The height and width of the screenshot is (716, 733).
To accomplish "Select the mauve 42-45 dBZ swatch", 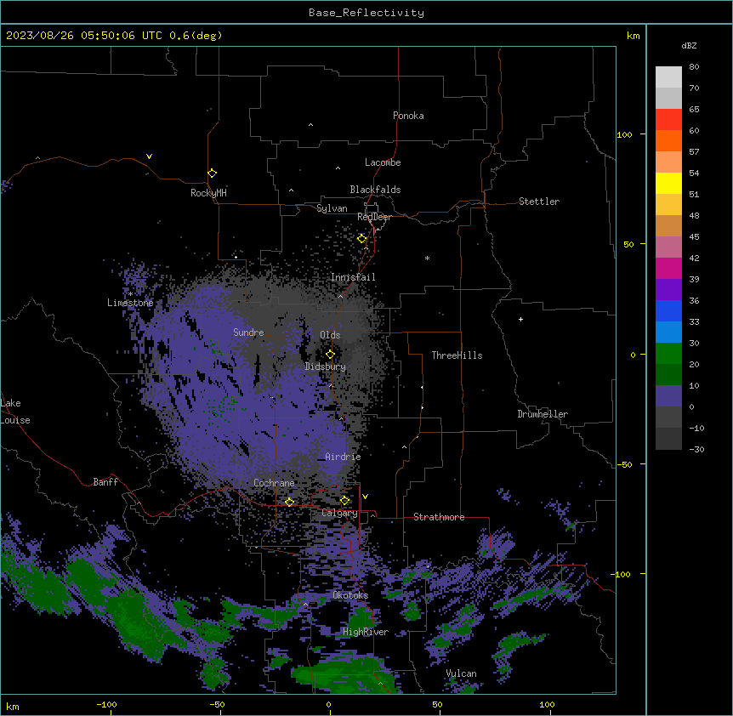I will (x=668, y=247).
